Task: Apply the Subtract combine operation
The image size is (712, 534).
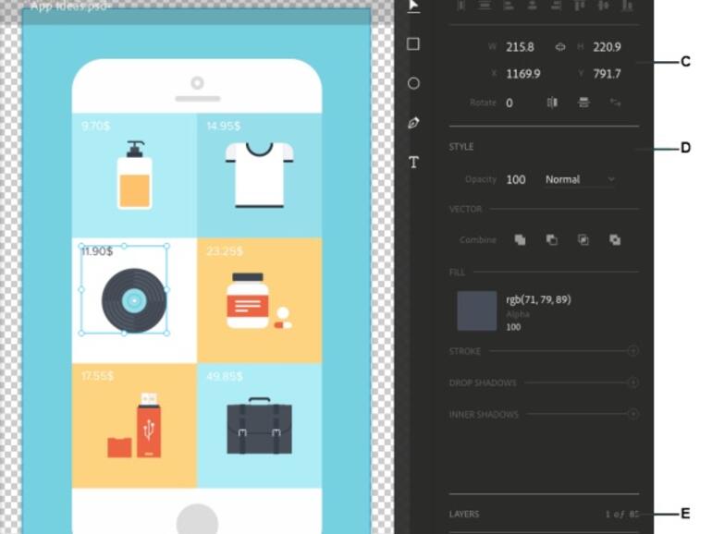Action: pyautogui.click(x=552, y=239)
